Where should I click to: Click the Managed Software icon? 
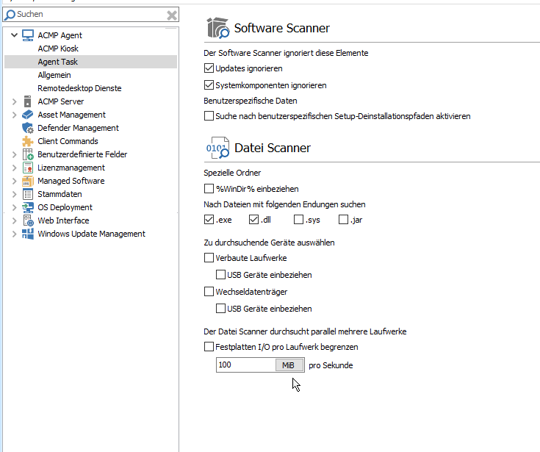28,181
